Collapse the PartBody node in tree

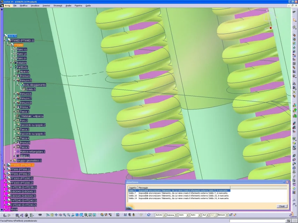click(11, 67)
